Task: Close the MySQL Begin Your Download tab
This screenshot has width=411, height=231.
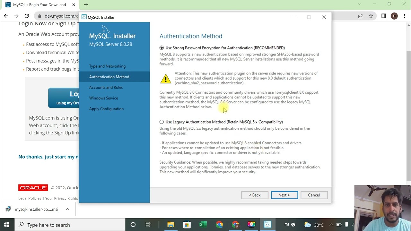Action: point(74,5)
